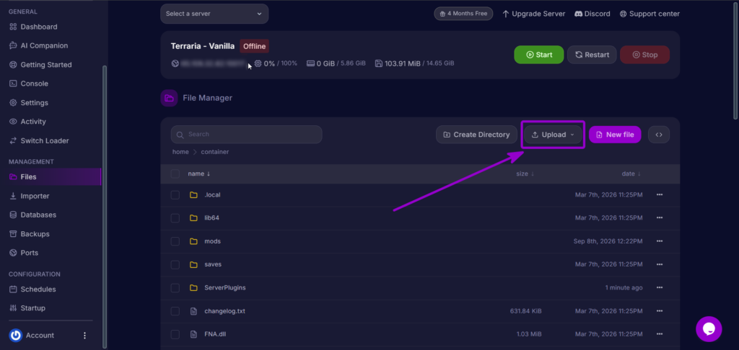The height and width of the screenshot is (350, 739).
Task: Check the .local folder checkbox
Action: [x=175, y=194]
